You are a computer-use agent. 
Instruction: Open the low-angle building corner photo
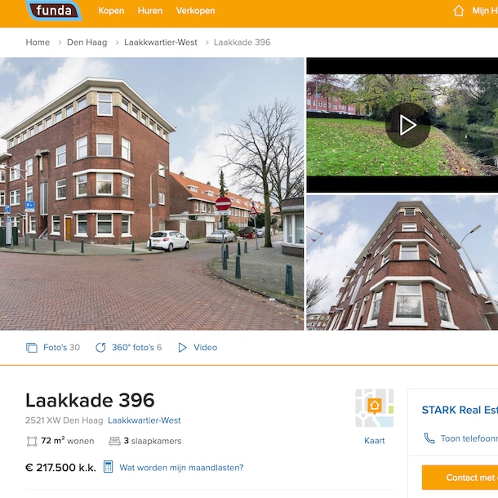[x=402, y=262]
